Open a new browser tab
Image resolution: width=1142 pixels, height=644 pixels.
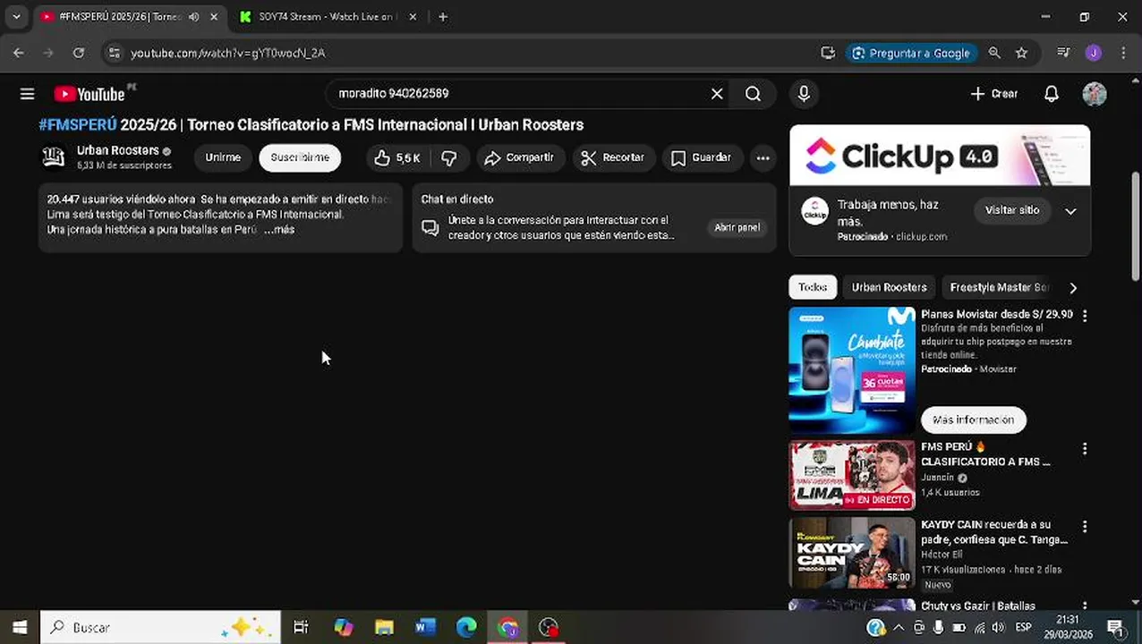click(442, 17)
